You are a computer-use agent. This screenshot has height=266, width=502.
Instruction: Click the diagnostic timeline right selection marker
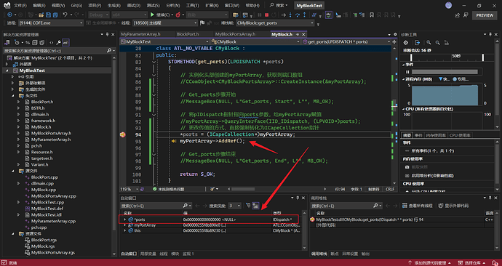click(483, 57)
